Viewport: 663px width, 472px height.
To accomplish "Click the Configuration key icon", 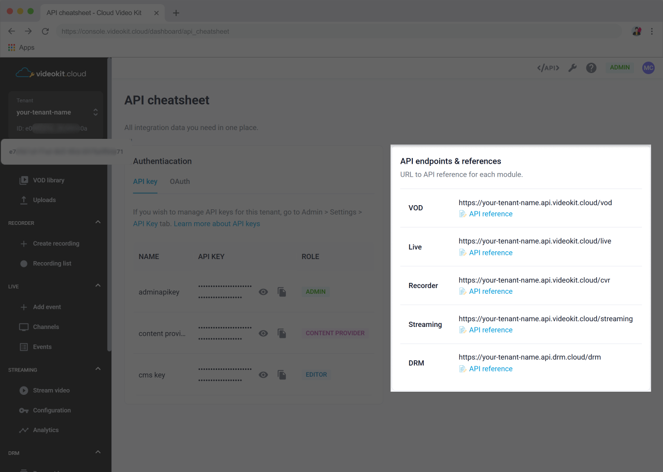I will 23,410.
